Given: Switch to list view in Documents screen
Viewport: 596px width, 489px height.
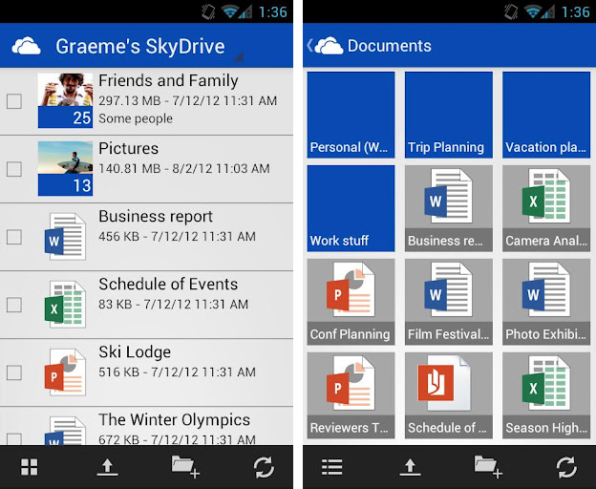Looking at the screenshot, I should tap(331, 467).
